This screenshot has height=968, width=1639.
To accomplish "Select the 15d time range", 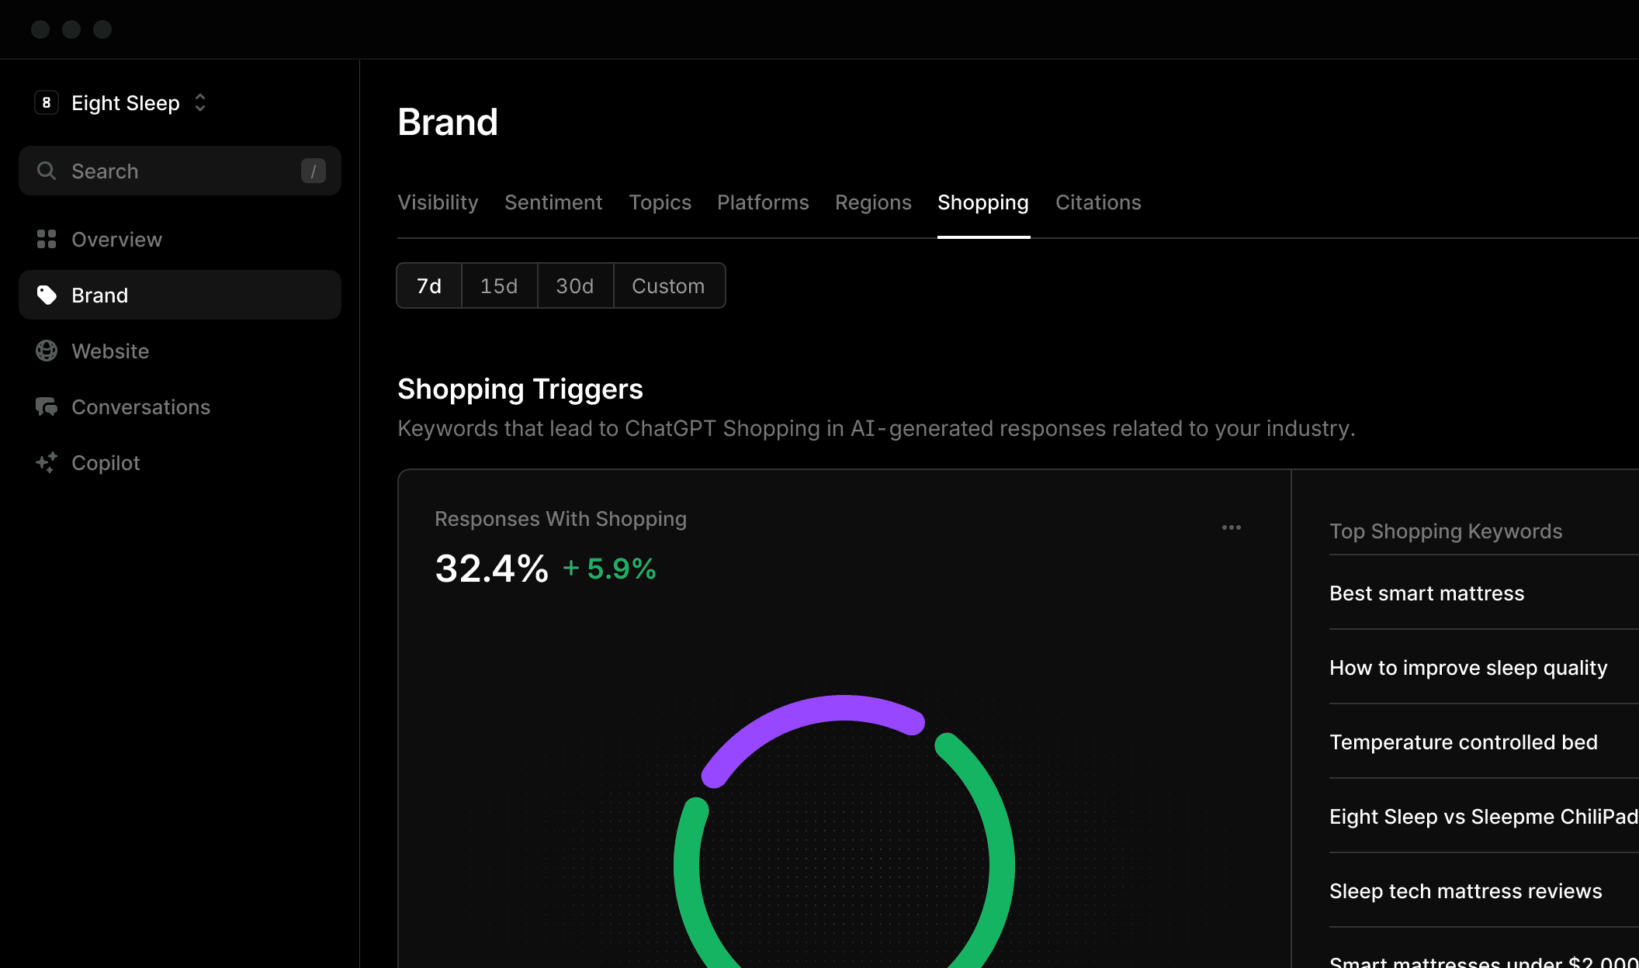I will [x=499, y=285].
